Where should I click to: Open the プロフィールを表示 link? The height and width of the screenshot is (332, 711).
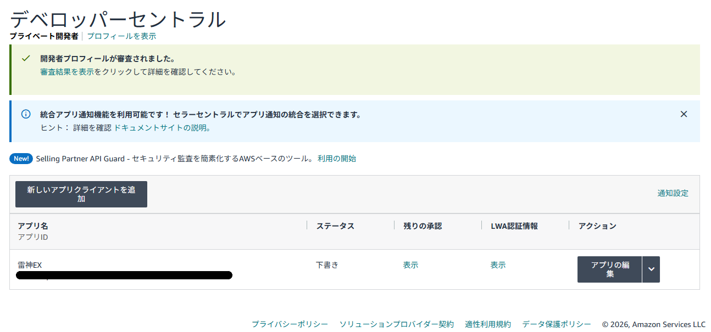click(121, 36)
